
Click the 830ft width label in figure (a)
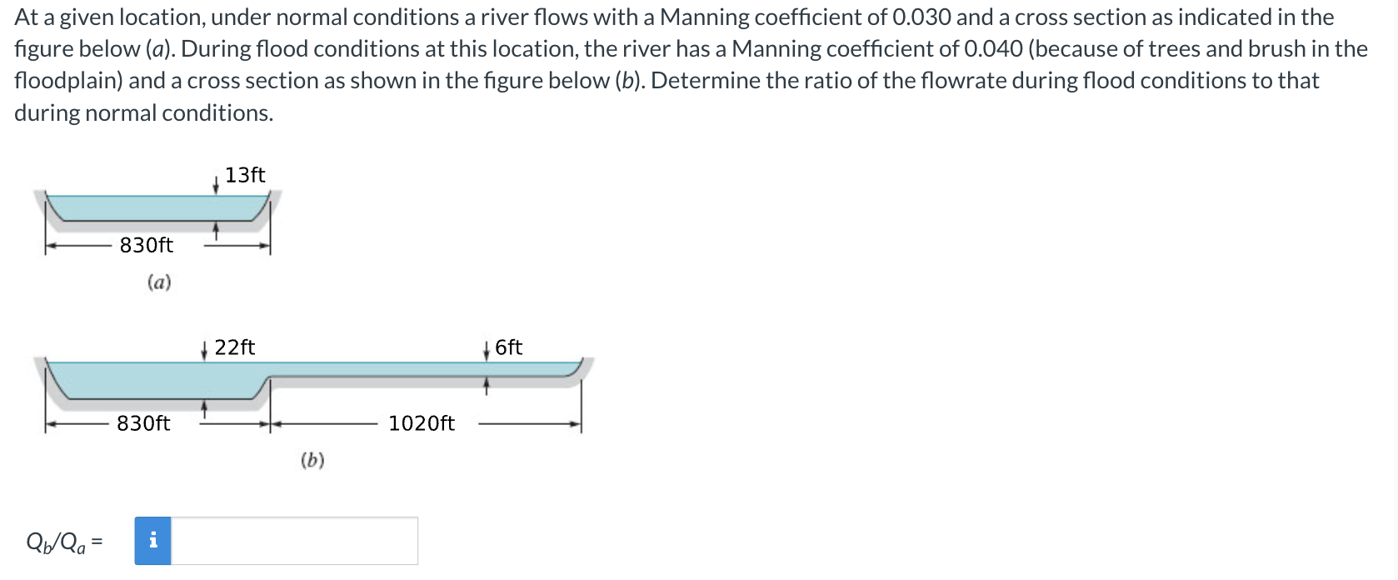146,246
